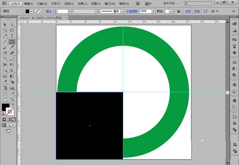Open the Color panel palette icon
The image size is (239, 165).
pos(235,23)
